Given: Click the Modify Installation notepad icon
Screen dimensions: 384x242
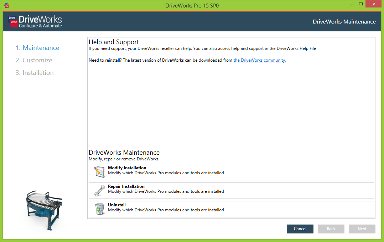Looking at the screenshot, I should tap(99, 172).
